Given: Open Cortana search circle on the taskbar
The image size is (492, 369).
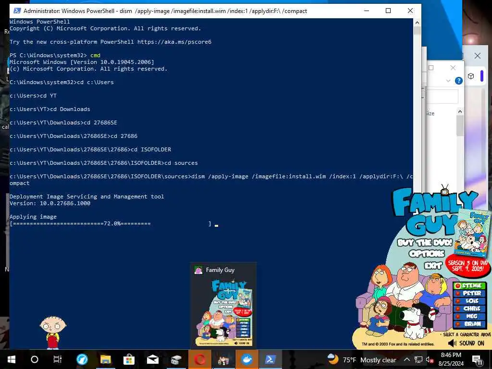Looking at the screenshot, I should click(x=35, y=359).
